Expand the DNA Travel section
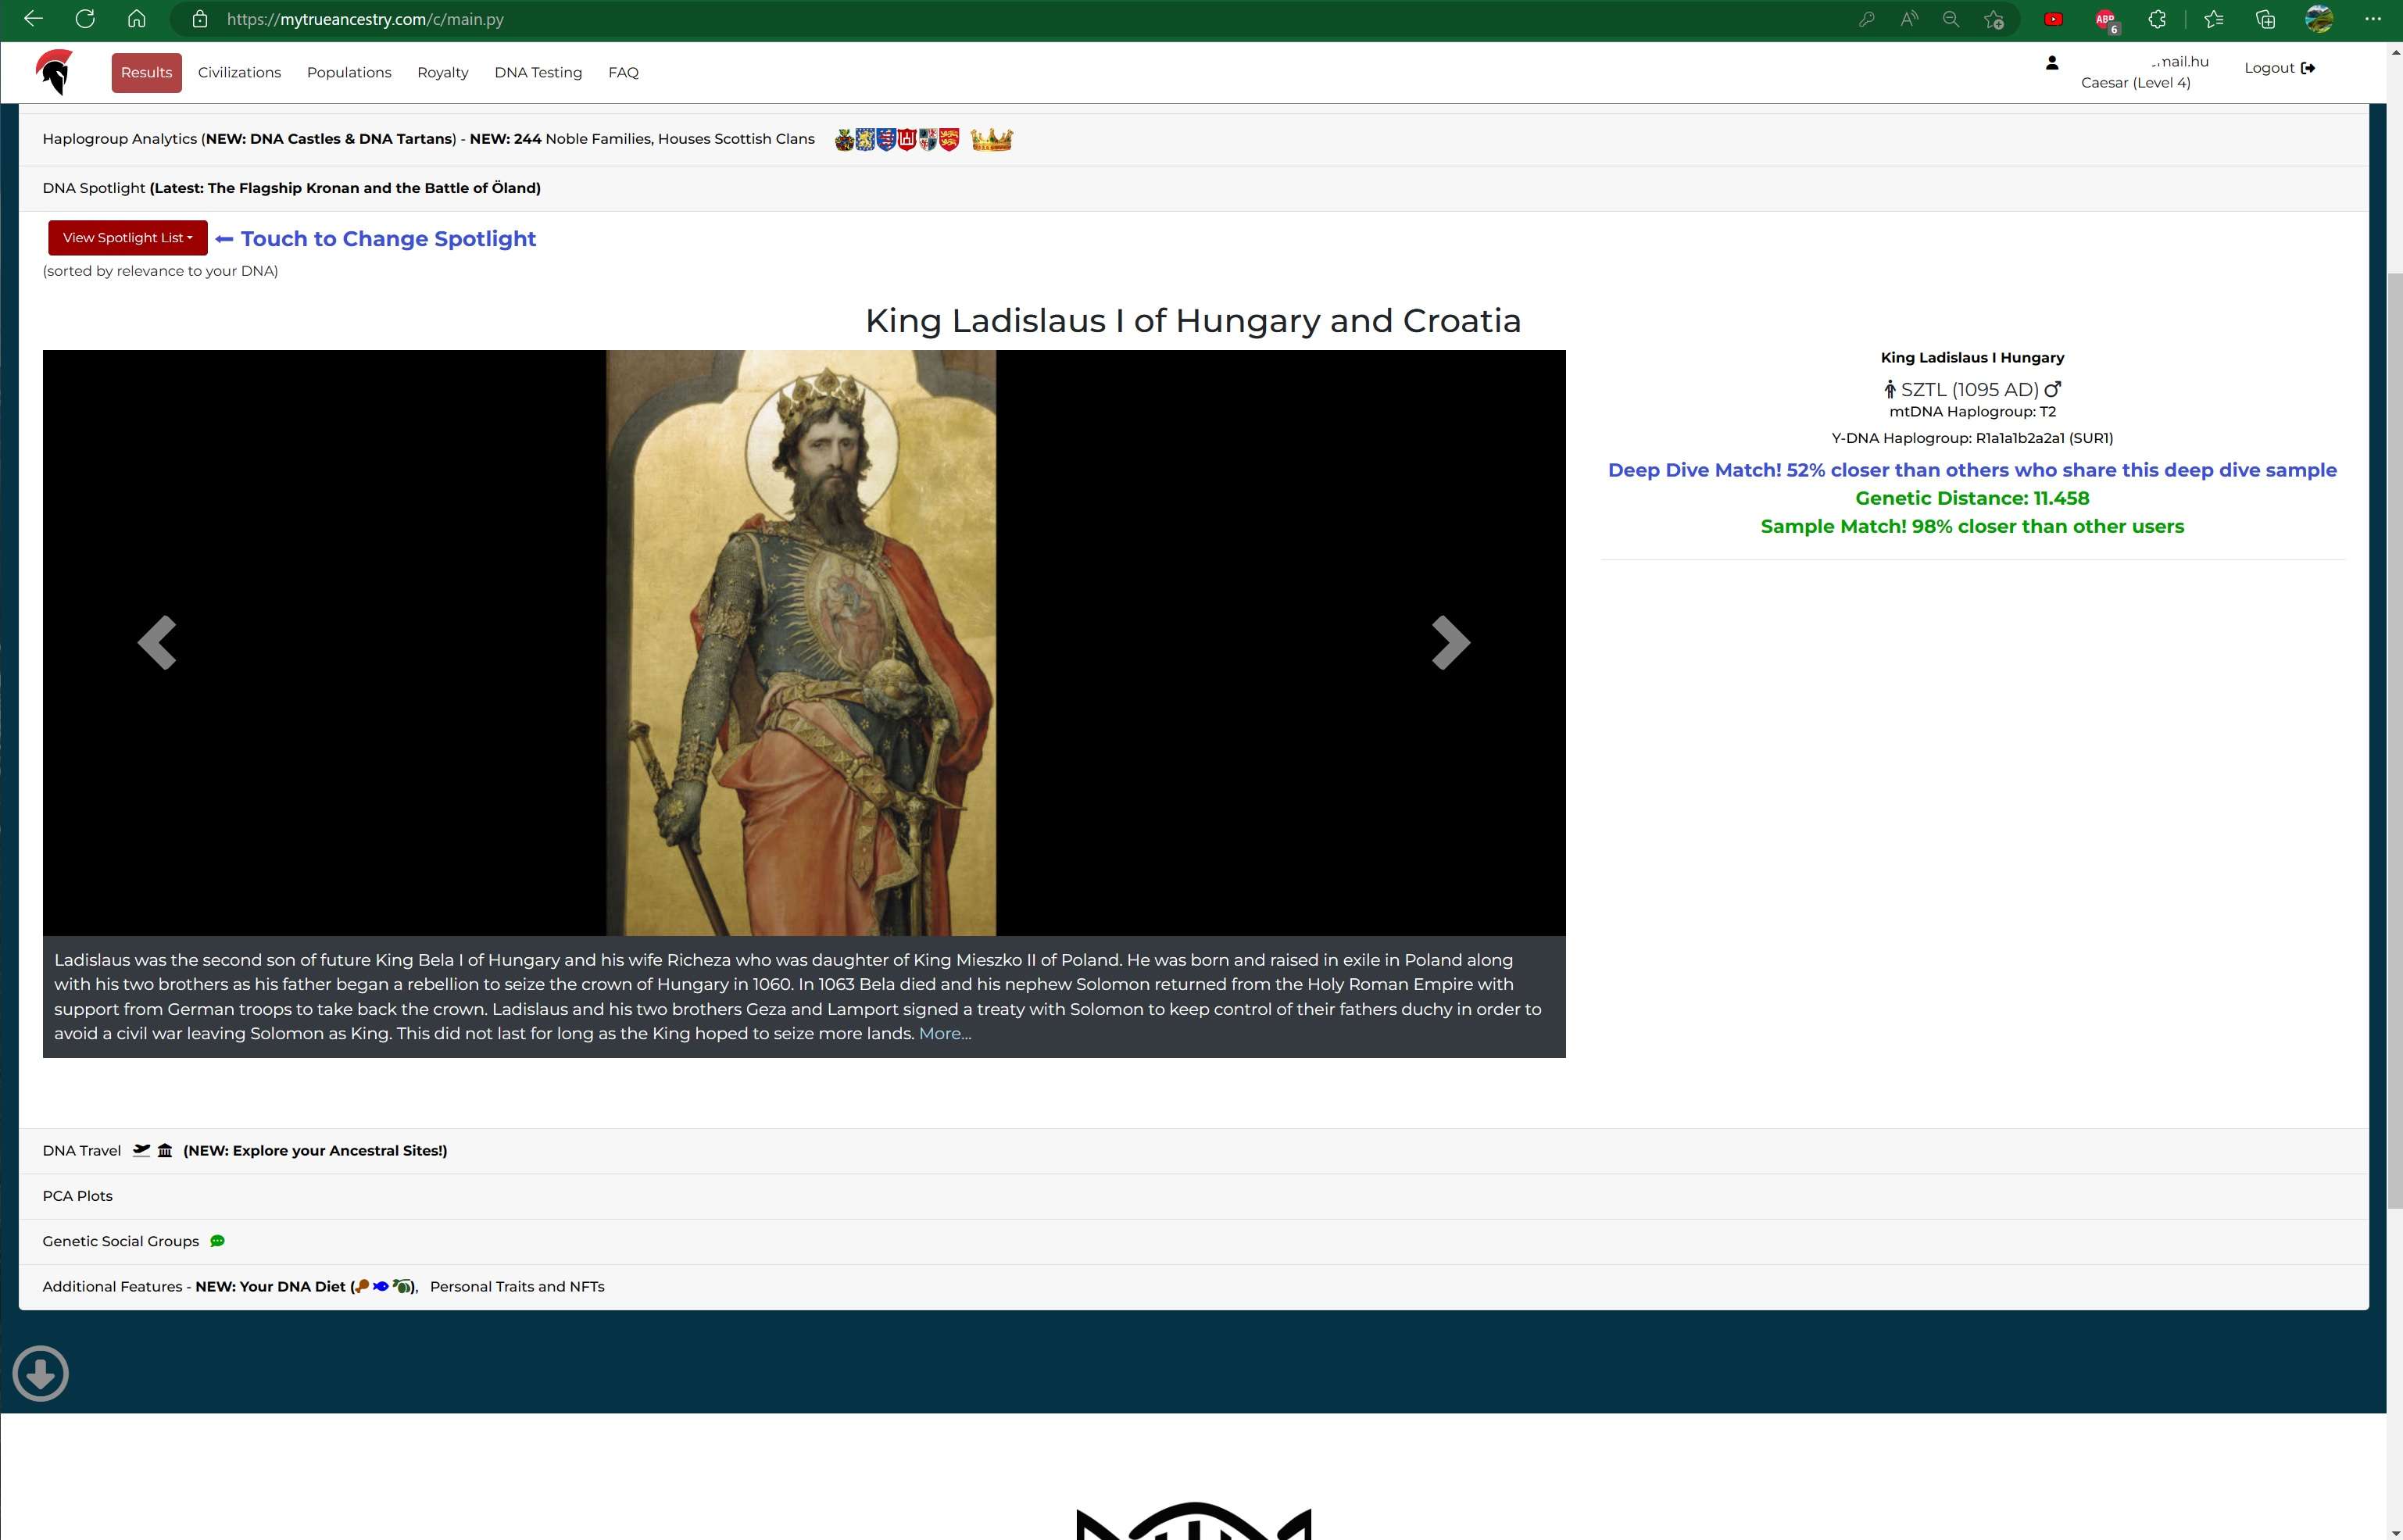 click(1193, 1150)
